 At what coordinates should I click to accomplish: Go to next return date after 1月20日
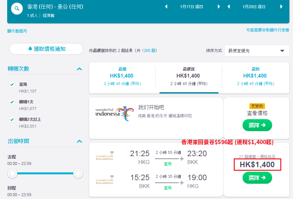(x=281, y=7)
